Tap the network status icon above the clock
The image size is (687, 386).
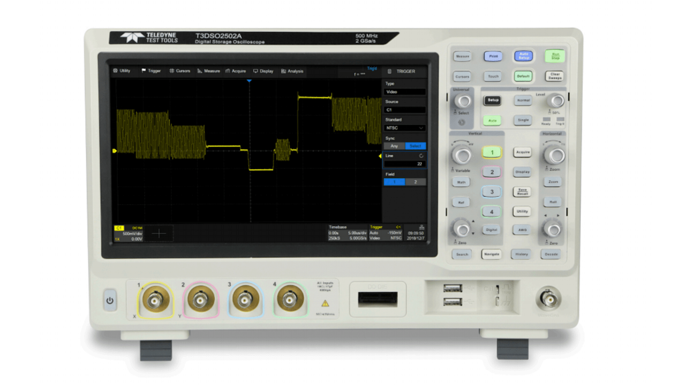tap(422, 227)
